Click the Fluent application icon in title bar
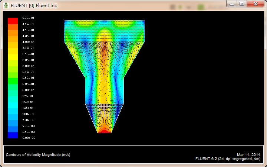 point(6,6)
